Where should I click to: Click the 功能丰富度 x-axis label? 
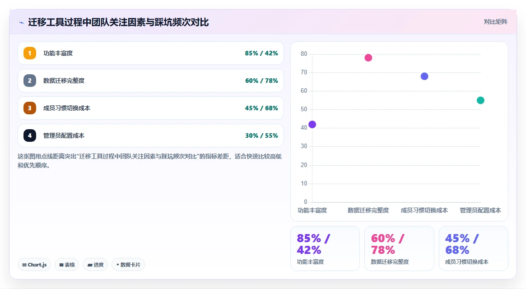tap(312, 210)
